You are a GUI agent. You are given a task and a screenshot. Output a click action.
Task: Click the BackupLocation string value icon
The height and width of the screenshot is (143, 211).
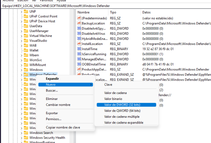pos(79,23)
